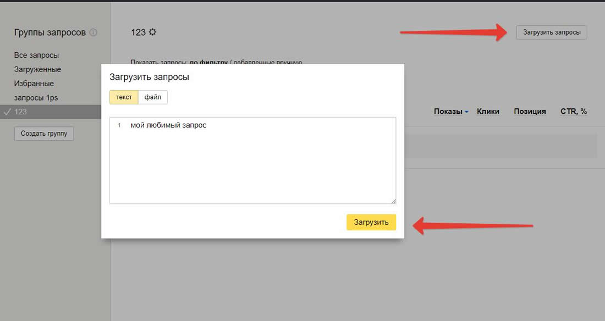Switch to the файл upload tab
Image resolution: width=605 pixels, height=321 pixels.
click(x=153, y=97)
